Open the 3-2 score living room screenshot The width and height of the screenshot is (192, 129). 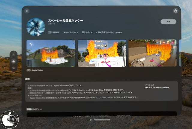(153, 53)
